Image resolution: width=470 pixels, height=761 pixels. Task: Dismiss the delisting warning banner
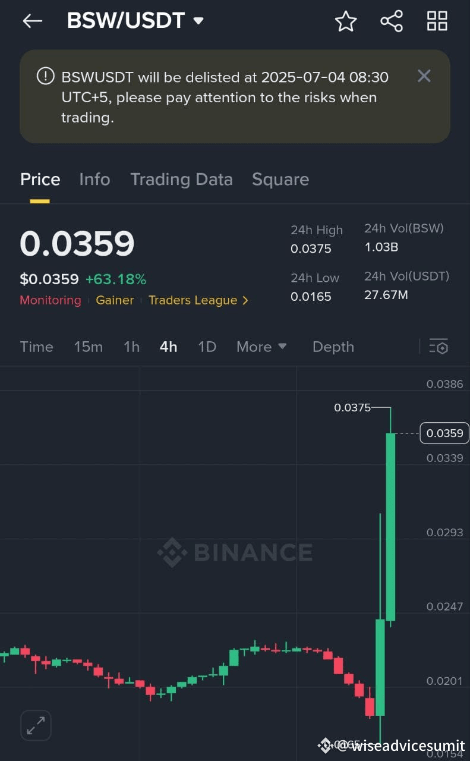tap(424, 76)
